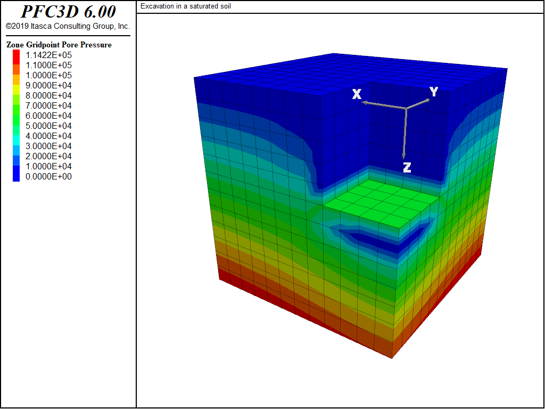Click the Z axis label
545x409 pixels.
(407, 168)
